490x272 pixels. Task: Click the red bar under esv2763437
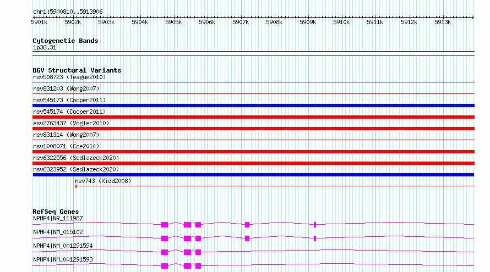(x=253, y=129)
